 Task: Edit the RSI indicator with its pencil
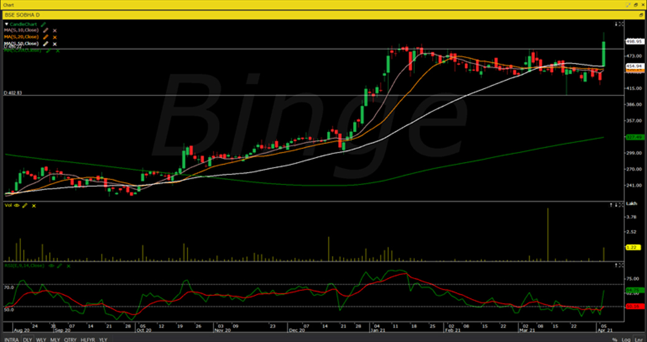(60, 265)
